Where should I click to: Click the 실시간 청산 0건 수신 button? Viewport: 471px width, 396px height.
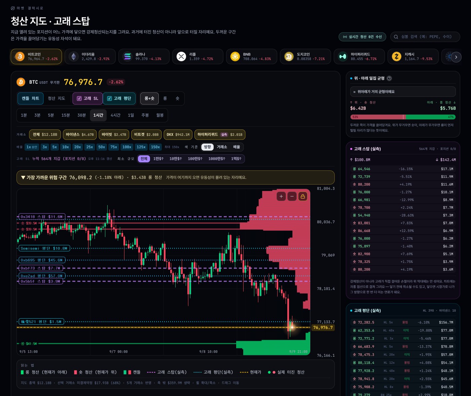click(362, 37)
